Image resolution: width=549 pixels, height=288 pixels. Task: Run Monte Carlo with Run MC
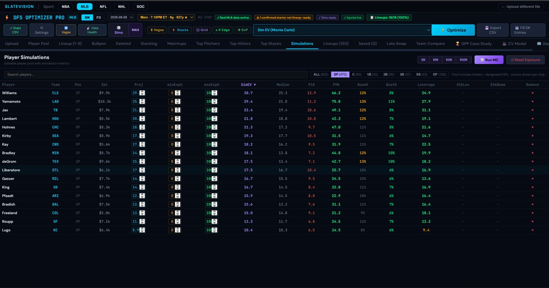(x=489, y=60)
